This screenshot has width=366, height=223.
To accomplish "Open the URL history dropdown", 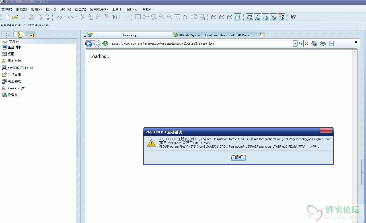I will (x=295, y=44).
